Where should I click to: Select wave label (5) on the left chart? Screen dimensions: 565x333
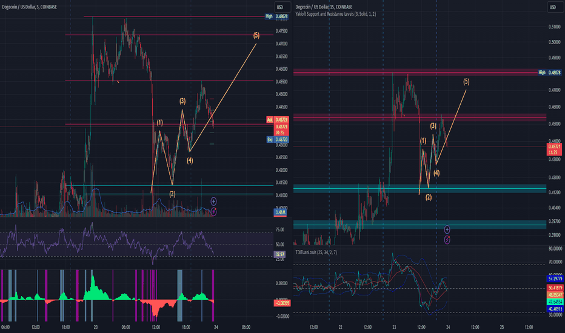256,35
